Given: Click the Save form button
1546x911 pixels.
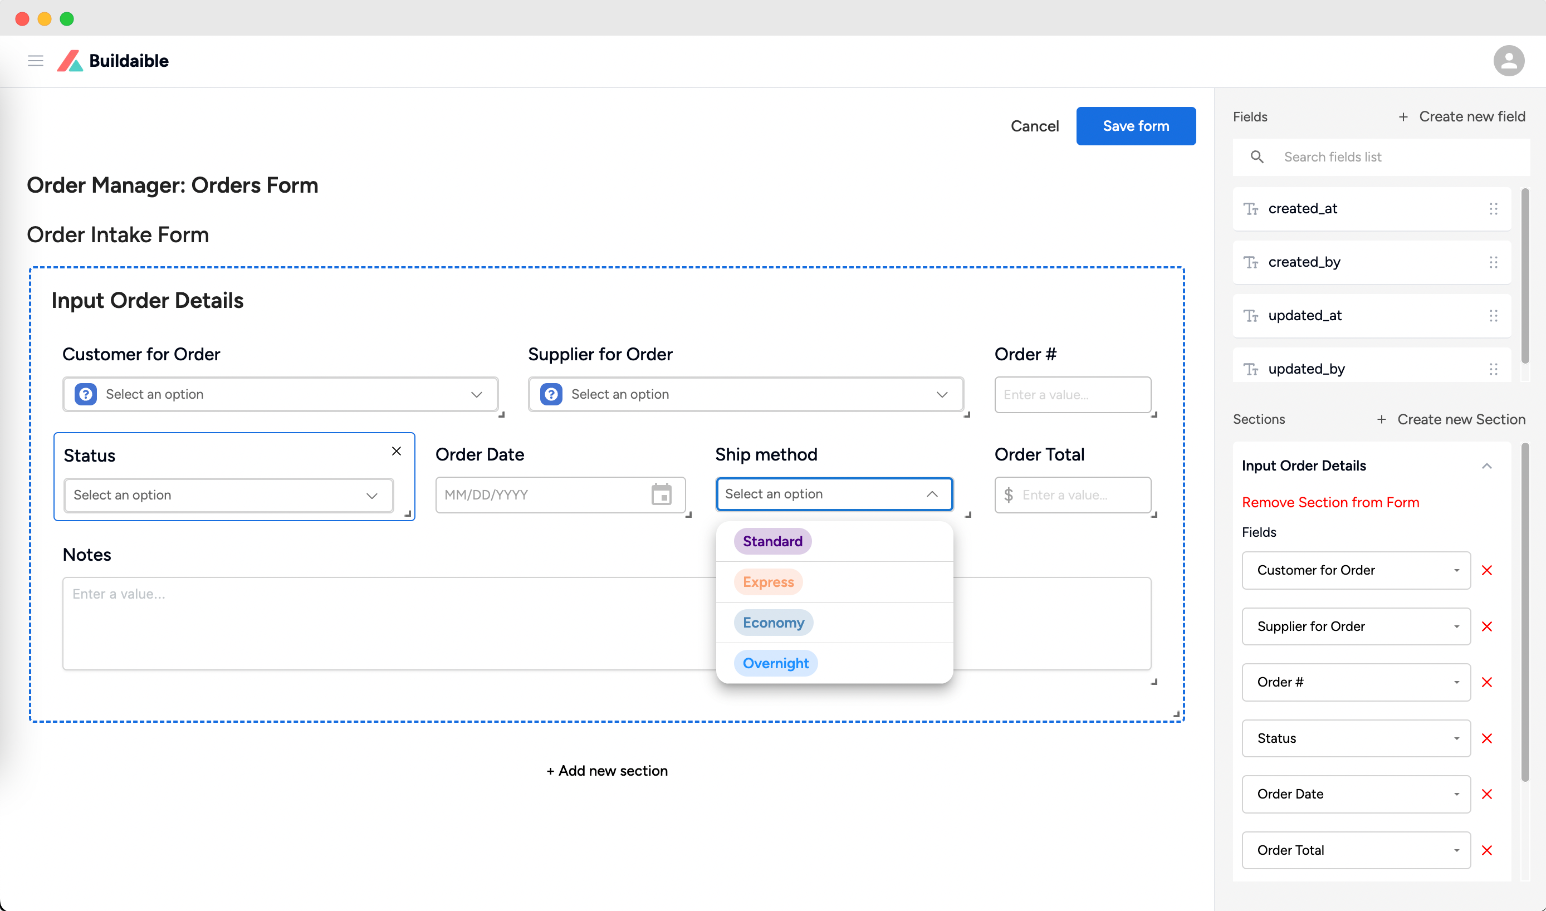Looking at the screenshot, I should (1135, 126).
